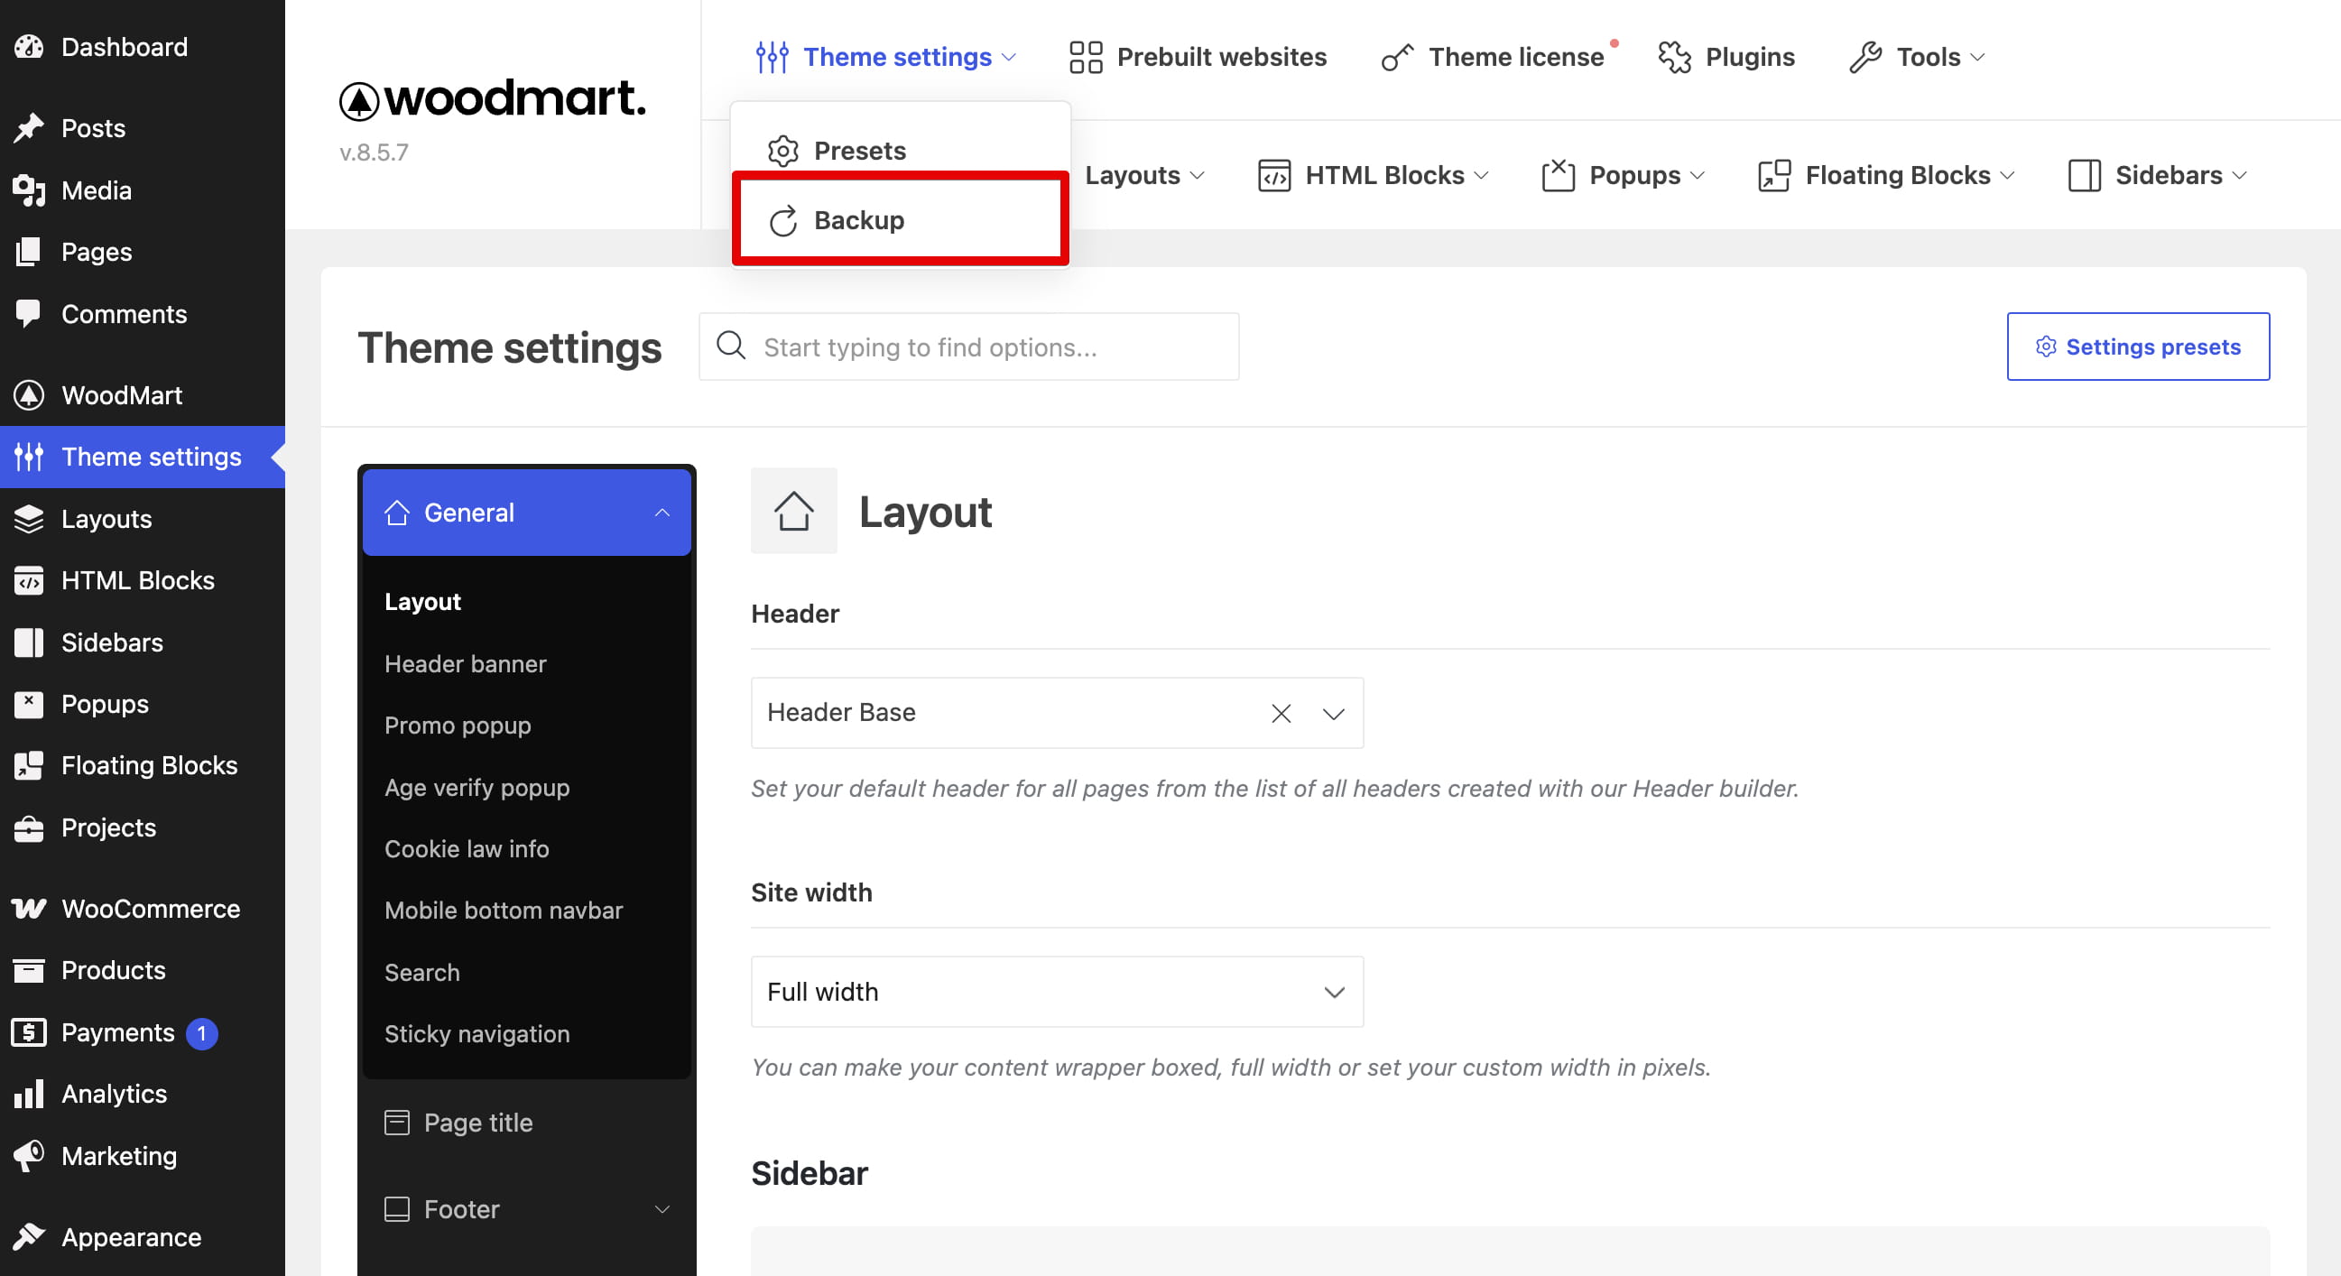Image resolution: width=2341 pixels, height=1276 pixels.
Task: Click the Posts pushpin icon
Action: click(x=29, y=128)
